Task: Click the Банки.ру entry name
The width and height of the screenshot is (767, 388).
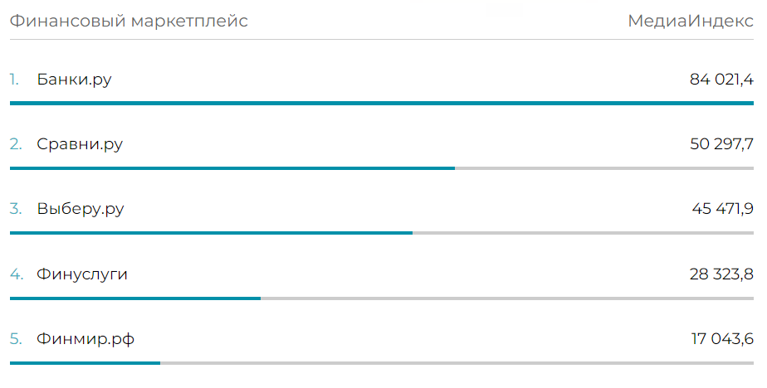Action: tap(74, 80)
